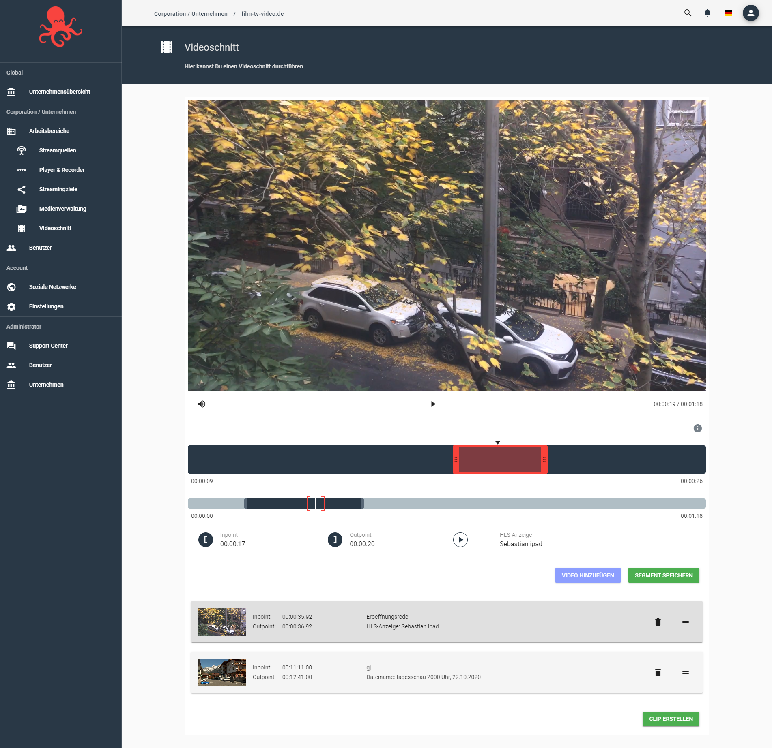Open notifications via the bell icon

tap(707, 13)
